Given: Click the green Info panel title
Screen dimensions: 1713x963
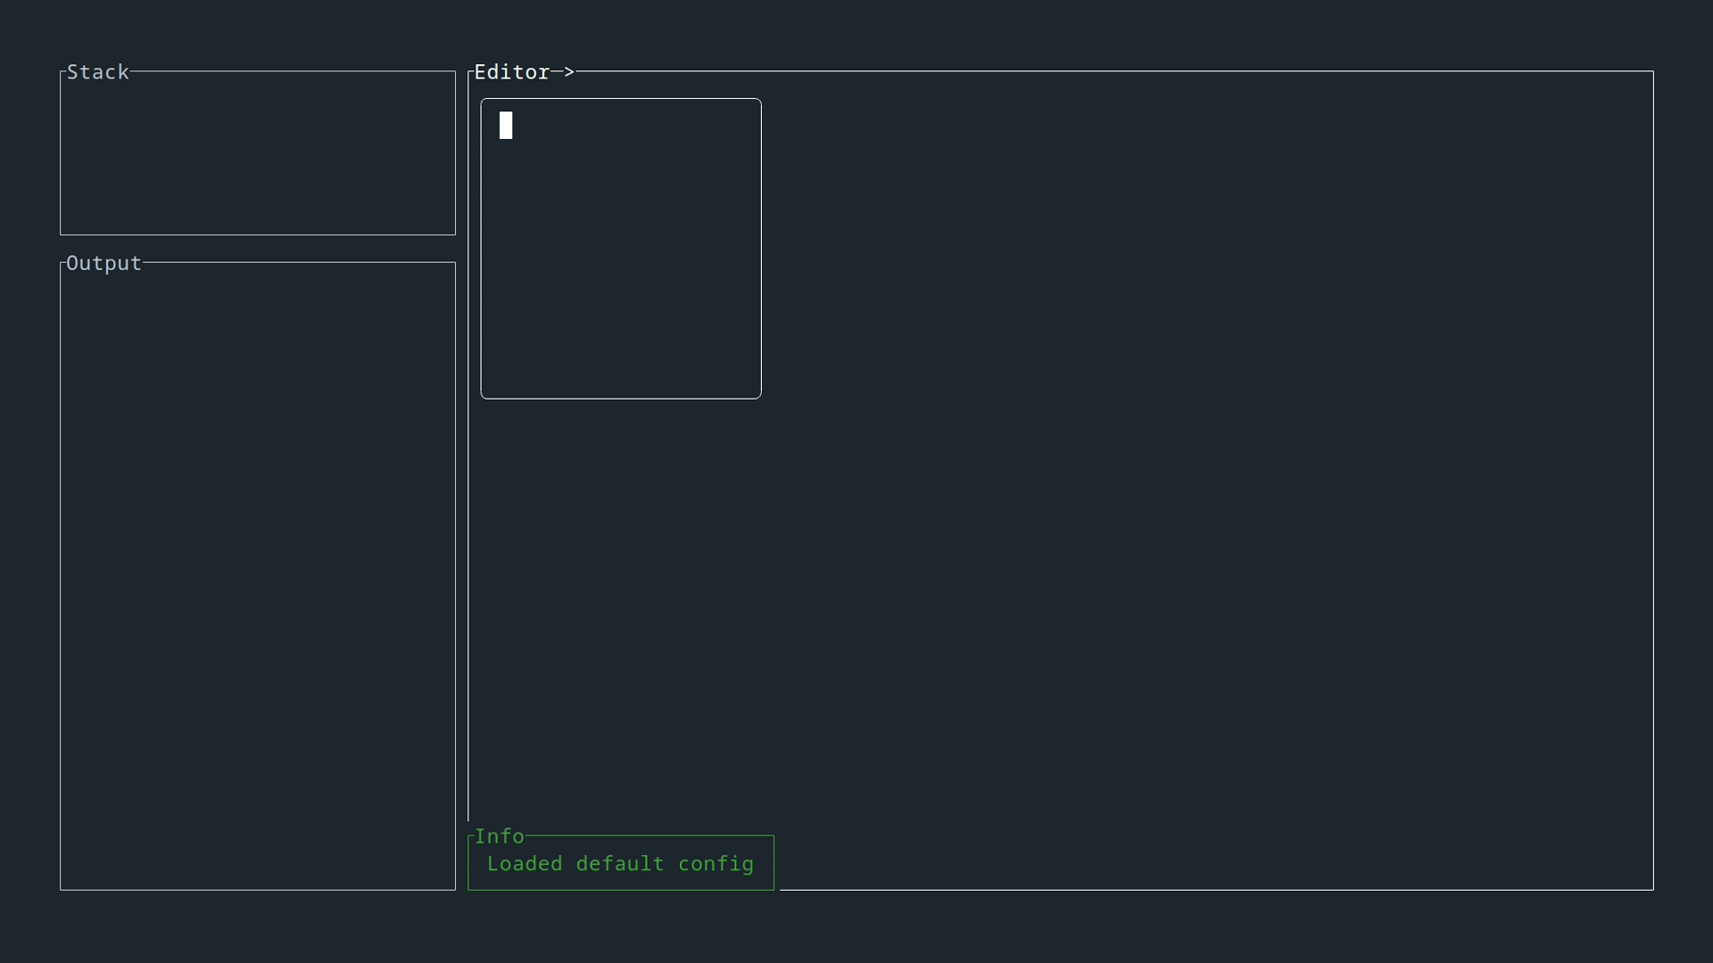Looking at the screenshot, I should [x=499, y=836].
